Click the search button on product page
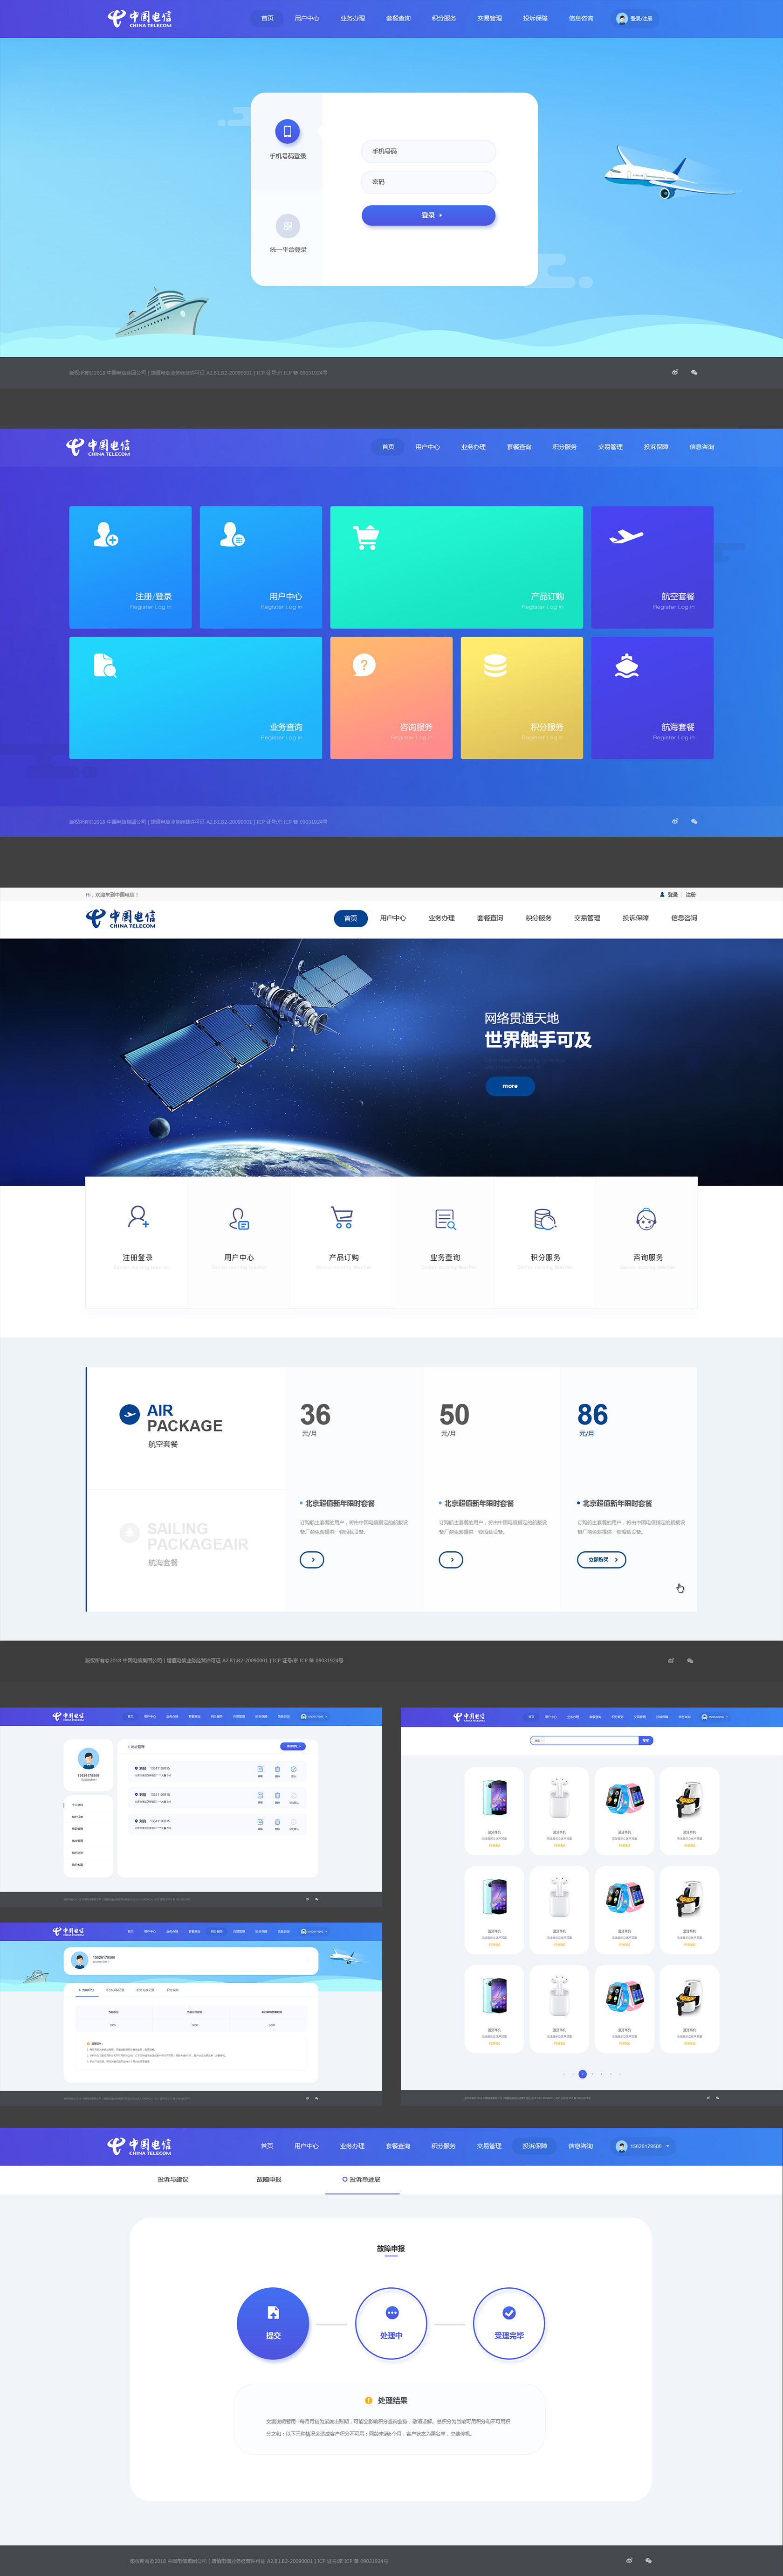783x2576 pixels. coord(645,1741)
